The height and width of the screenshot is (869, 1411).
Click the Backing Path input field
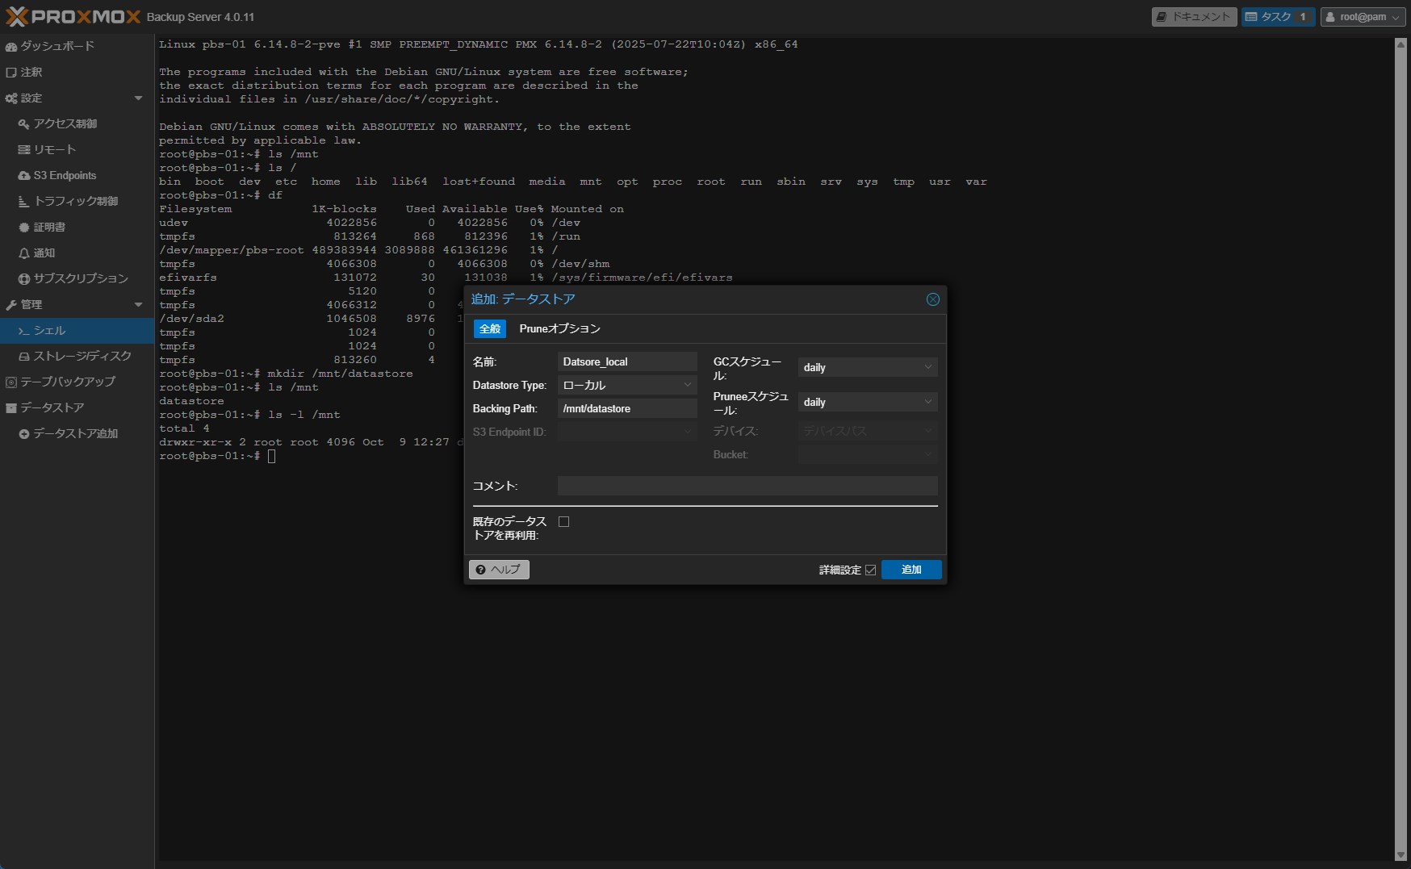pos(626,409)
